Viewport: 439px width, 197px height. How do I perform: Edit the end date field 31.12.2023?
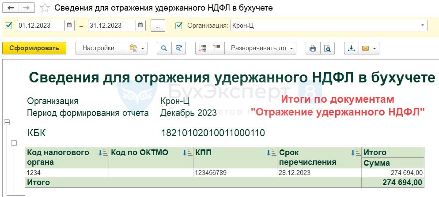pos(112,26)
